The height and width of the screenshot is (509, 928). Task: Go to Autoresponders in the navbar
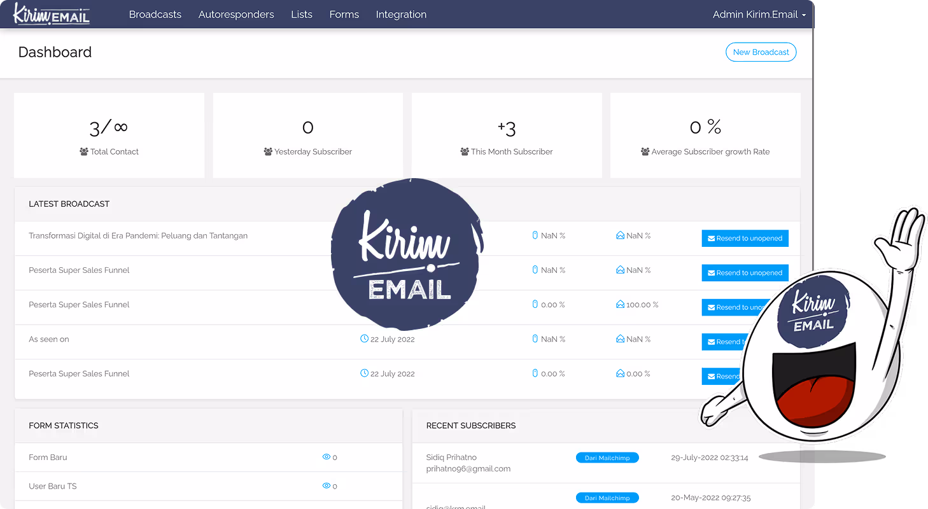pos(236,15)
